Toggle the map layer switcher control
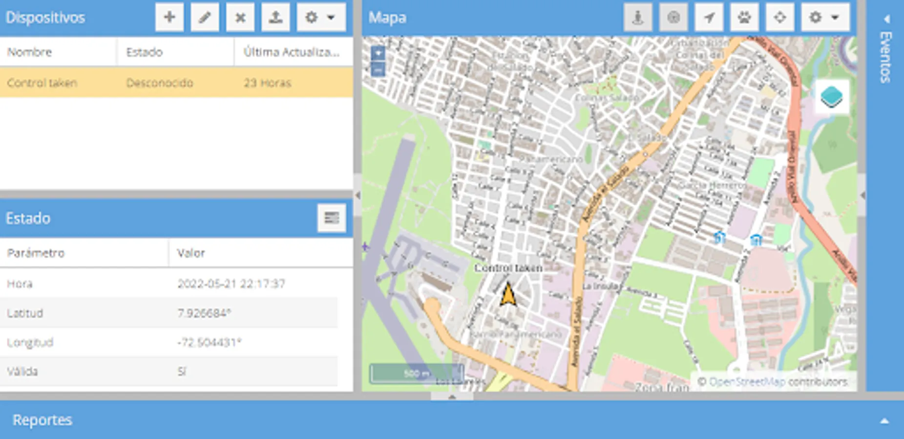 (x=832, y=97)
